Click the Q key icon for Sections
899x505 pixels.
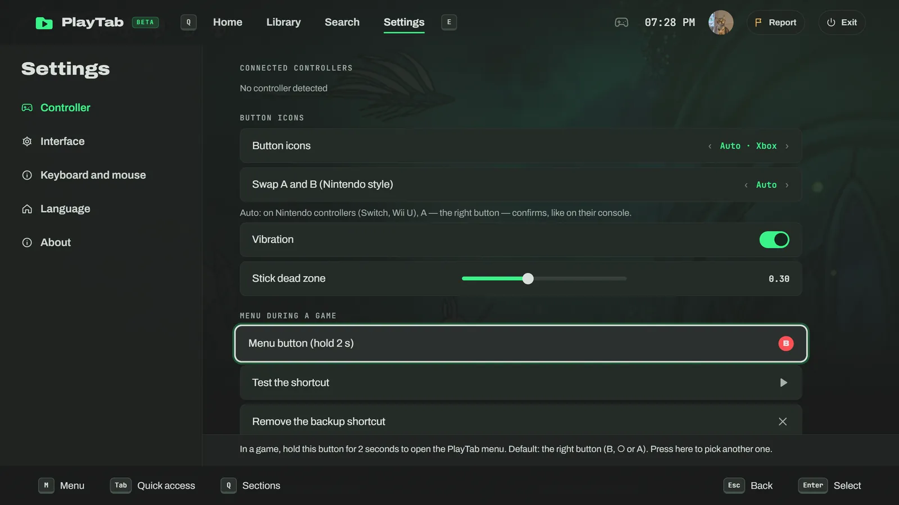pyautogui.click(x=229, y=485)
